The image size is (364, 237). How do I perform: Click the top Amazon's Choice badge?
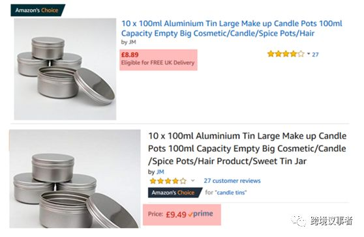[x=38, y=10]
